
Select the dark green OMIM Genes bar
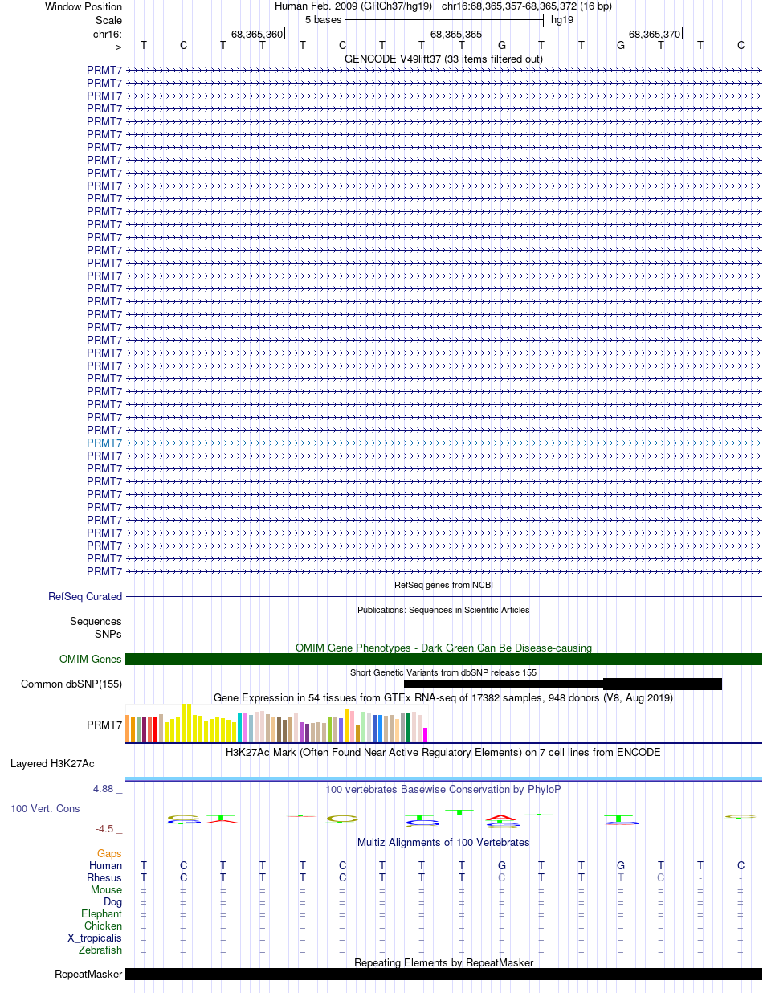click(x=443, y=660)
